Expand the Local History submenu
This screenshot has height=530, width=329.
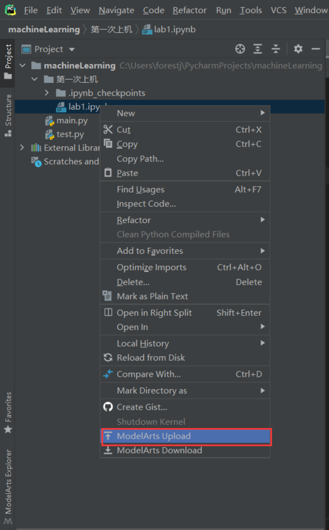(263, 343)
